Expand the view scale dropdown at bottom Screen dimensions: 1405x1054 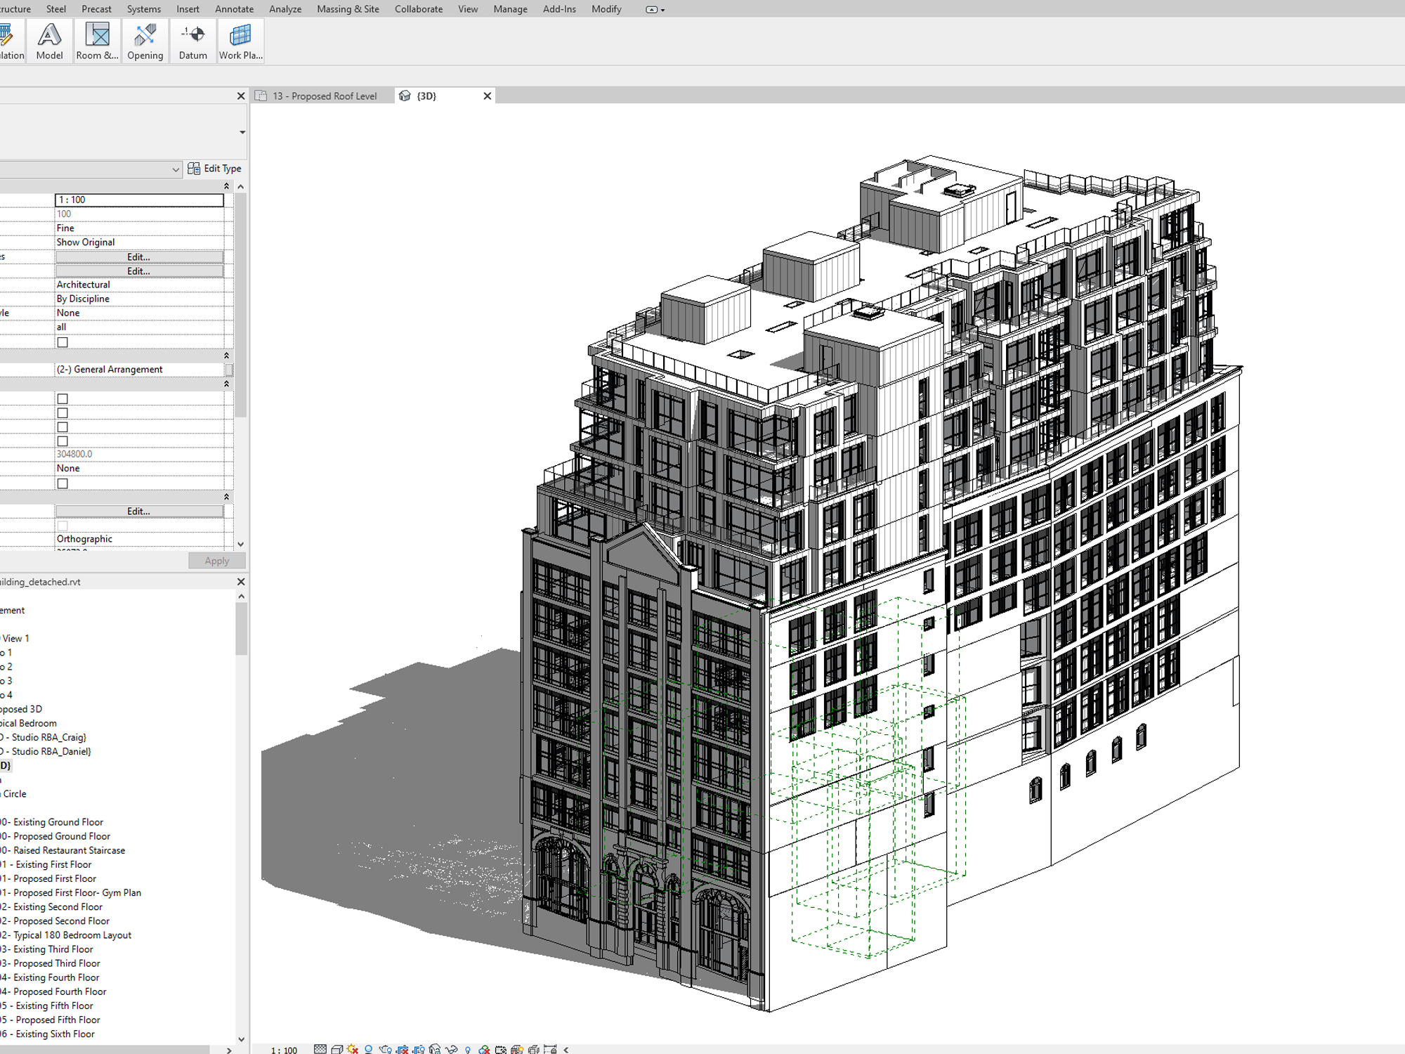[285, 1048]
